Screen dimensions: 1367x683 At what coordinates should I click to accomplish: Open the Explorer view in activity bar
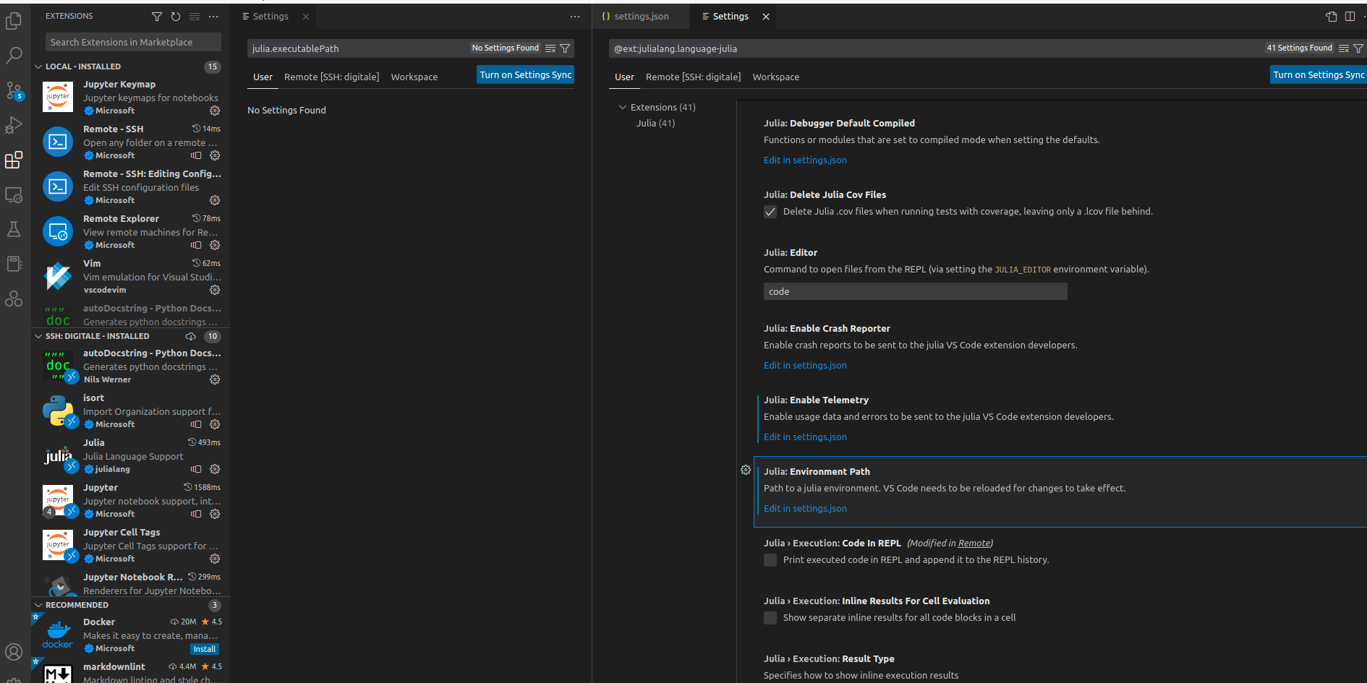[x=14, y=21]
